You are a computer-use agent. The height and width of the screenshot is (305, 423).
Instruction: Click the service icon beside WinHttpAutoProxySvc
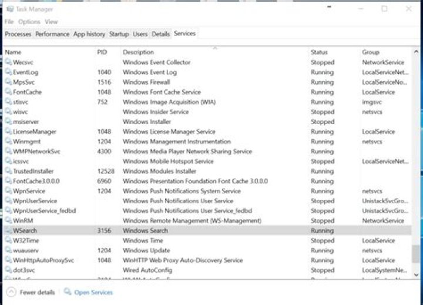(x=8, y=260)
